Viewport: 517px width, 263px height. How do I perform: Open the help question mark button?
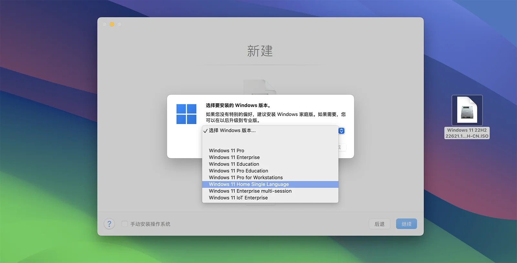109,224
